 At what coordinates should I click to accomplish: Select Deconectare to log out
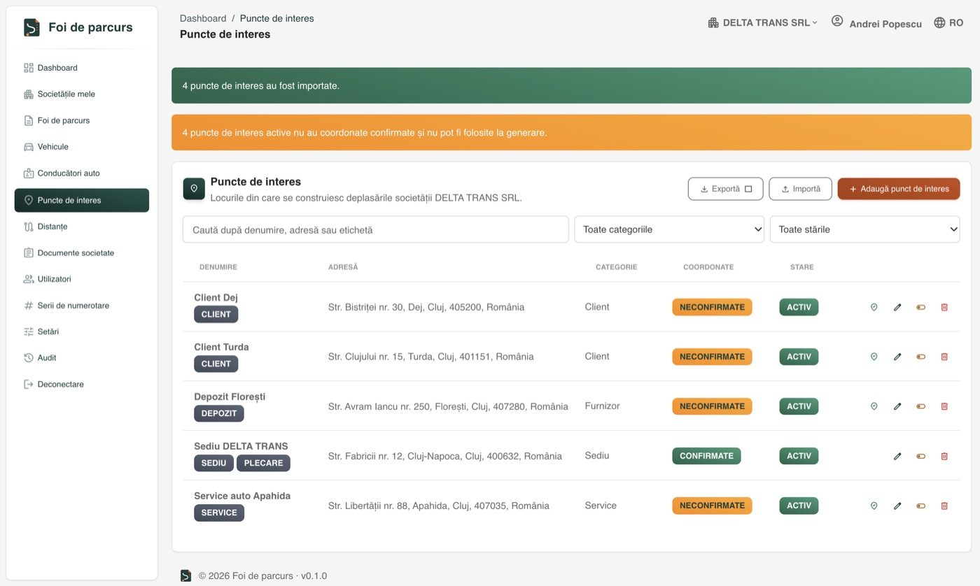click(82, 384)
